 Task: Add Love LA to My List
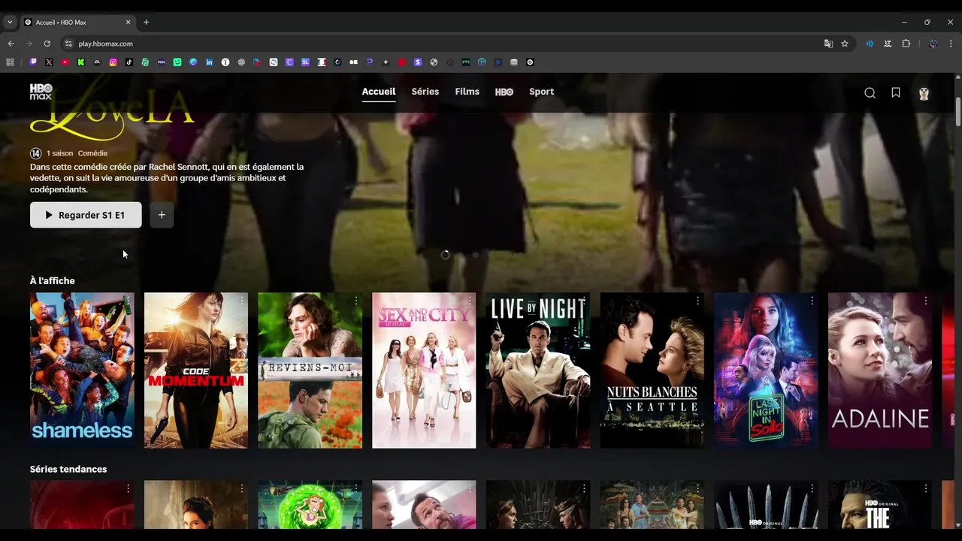pos(162,215)
